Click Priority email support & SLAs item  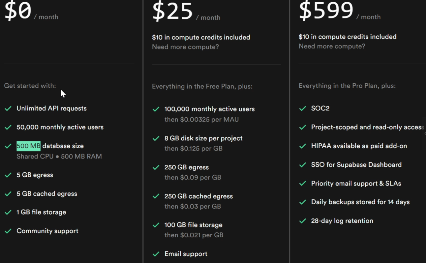[x=356, y=184]
